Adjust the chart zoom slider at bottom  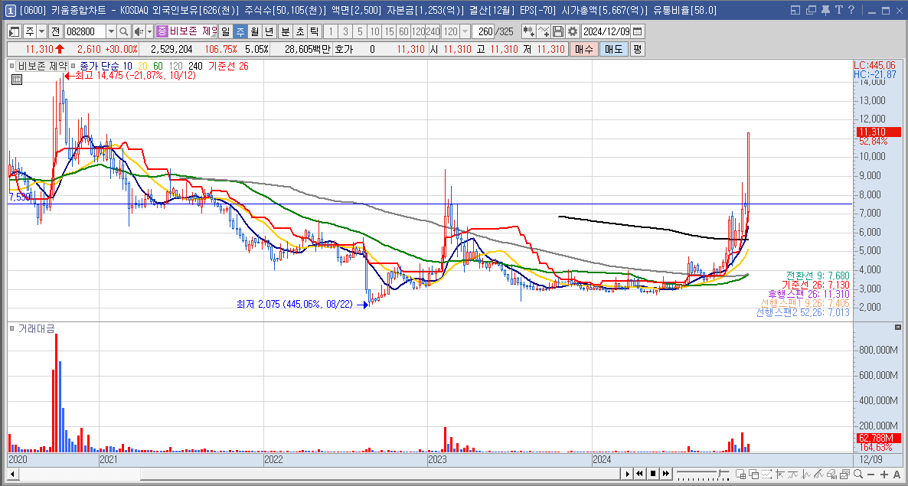coord(702,474)
